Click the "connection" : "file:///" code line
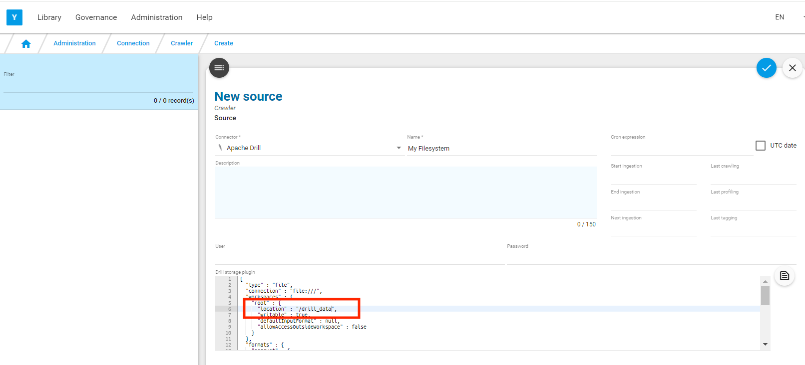 [284, 291]
